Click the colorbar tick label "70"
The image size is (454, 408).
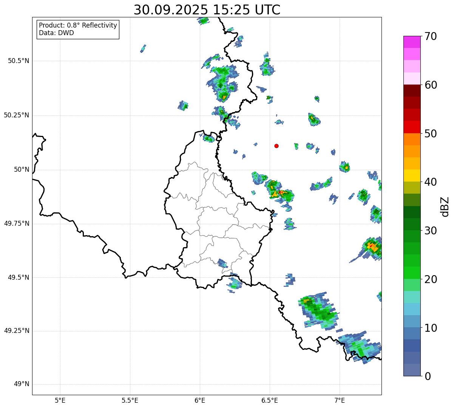(431, 37)
